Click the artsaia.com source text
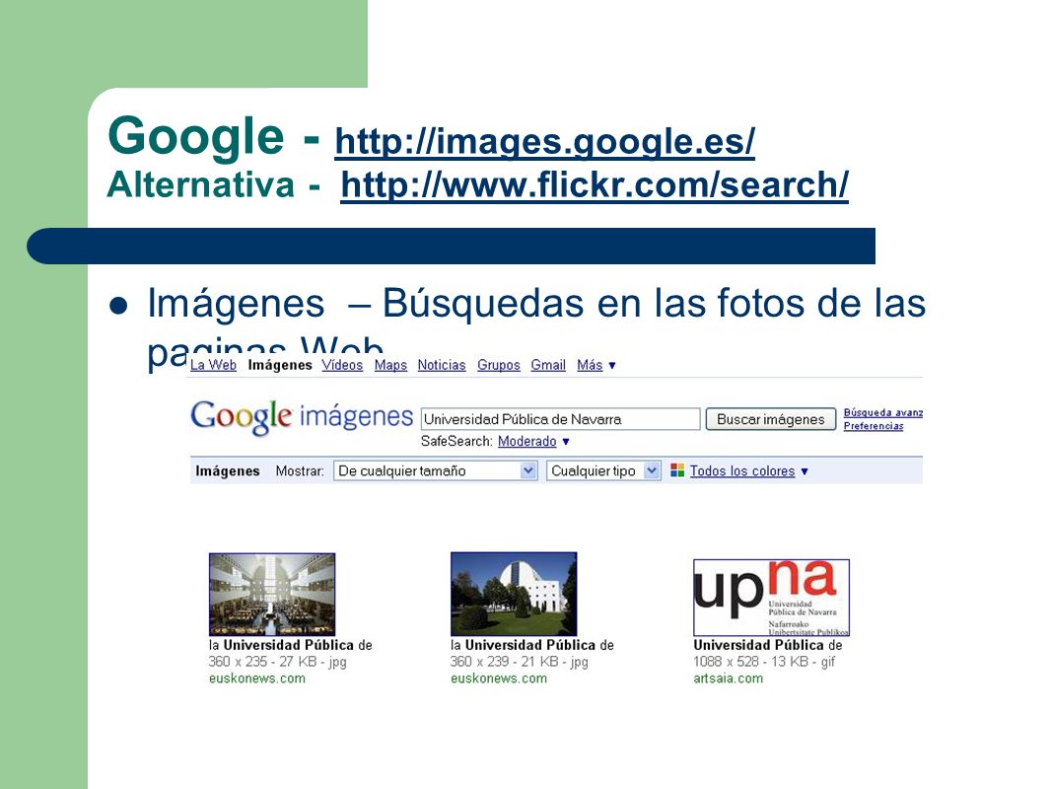This screenshot has height=789, width=1051. pyautogui.click(x=728, y=679)
